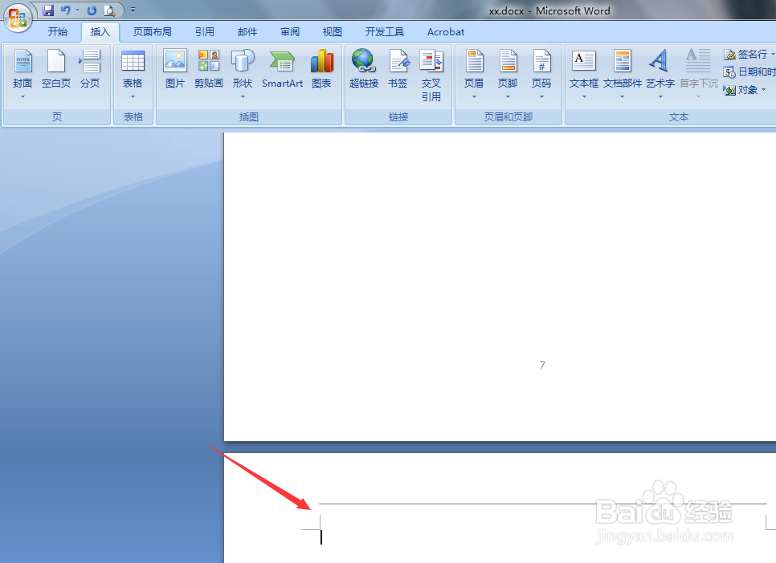This screenshot has height=563, width=776.
Task: Open the 表格 table insert menu
Action: (x=133, y=74)
